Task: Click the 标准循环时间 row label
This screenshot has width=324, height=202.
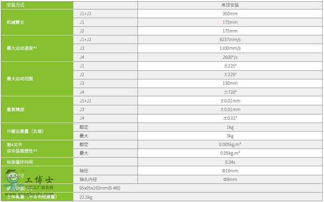Action: pos(20,162)
